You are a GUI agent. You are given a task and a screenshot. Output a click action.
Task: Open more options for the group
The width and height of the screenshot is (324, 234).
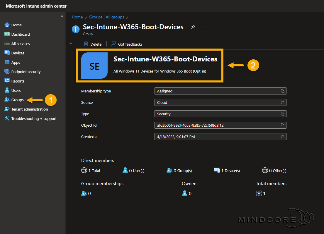[x=202, y=27]
